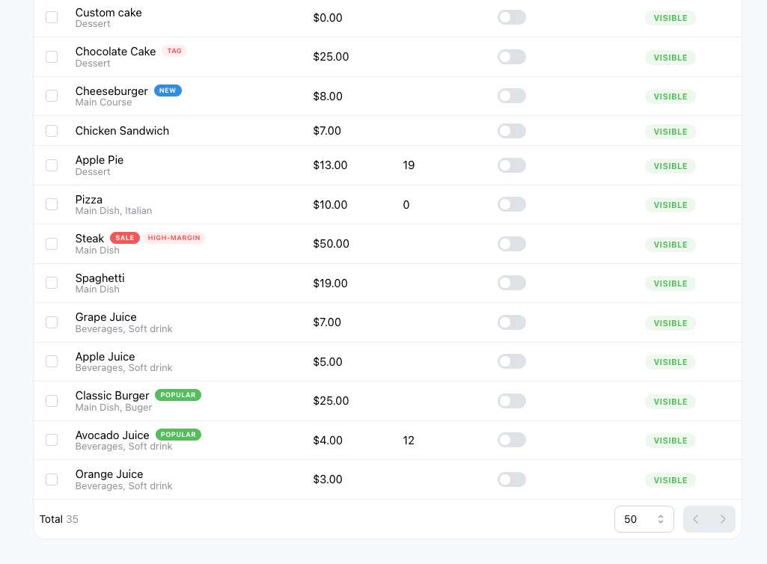Screen dimensions: 767x564
Task: Click the POPULAR badge on Avocado Juice
Action: (178, 435)
